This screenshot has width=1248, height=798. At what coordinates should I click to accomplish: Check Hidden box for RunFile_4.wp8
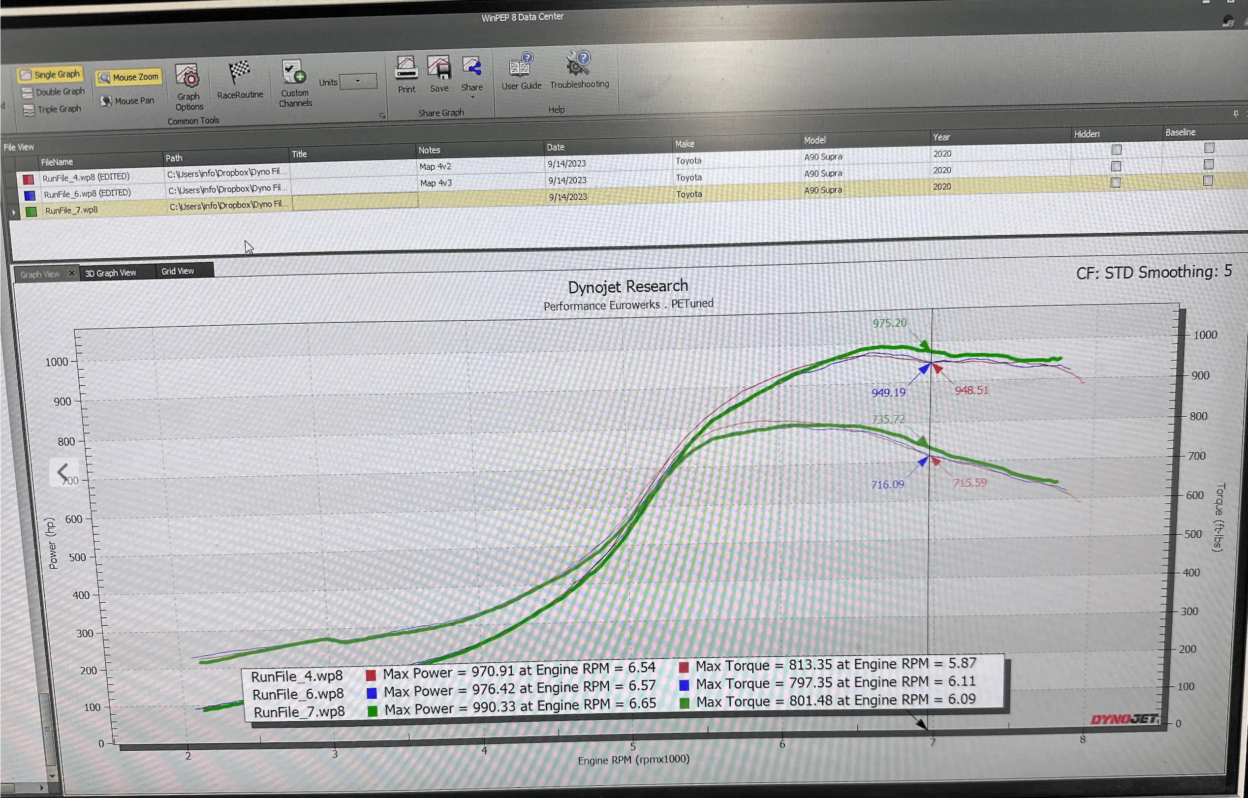1116,150
